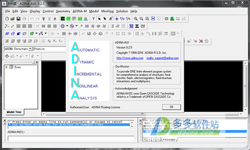
Task: Click the up arrow in the command history list
Action: click(x=132, y=122)
